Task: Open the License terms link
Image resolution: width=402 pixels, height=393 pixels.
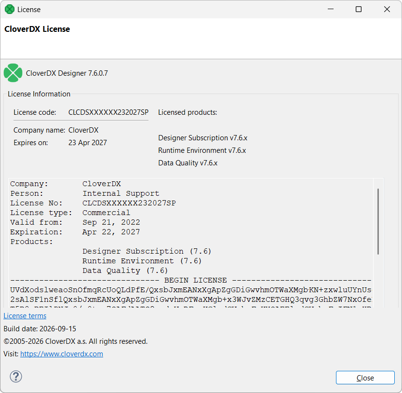Action: point(25,316)
